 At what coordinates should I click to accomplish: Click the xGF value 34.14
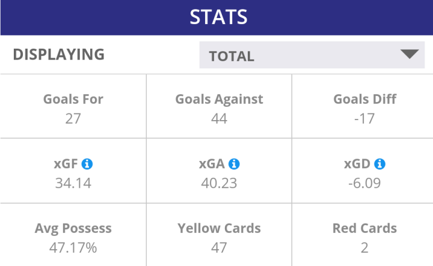73,183
